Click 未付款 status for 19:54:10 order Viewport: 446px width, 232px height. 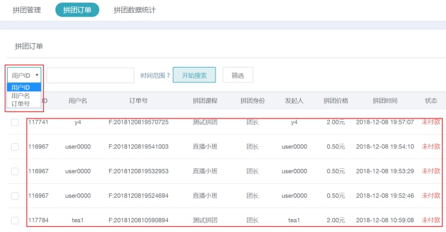pyautogui.click(x=431, y=146)
